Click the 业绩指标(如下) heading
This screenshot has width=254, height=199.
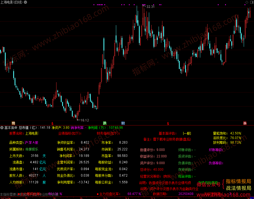pyautogui.click(x=70, y=133)
